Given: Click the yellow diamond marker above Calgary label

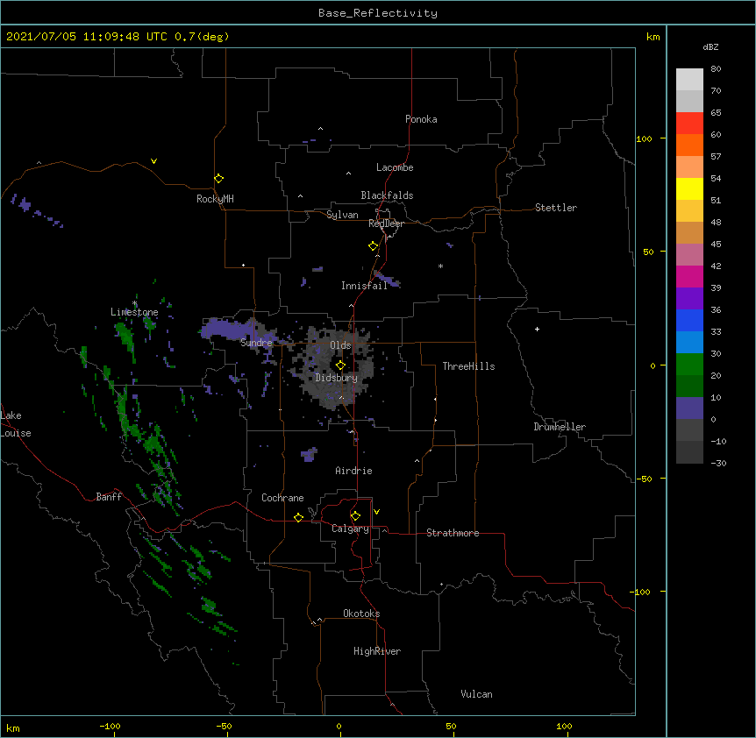Looking at the screenshot, I should pyautogui.click(x=355, y=516).
